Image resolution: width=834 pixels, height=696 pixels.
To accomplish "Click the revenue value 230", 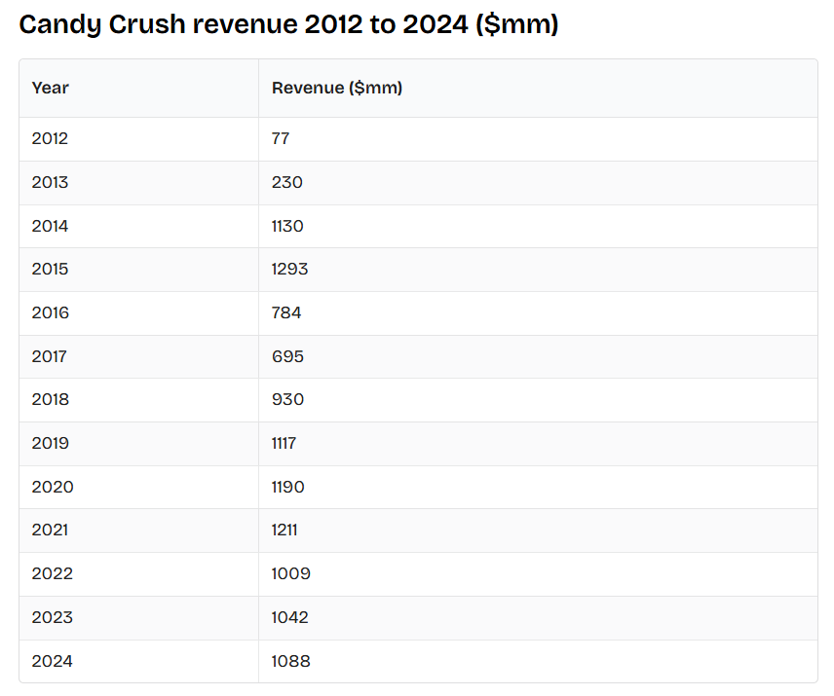I will click(287, 182).
